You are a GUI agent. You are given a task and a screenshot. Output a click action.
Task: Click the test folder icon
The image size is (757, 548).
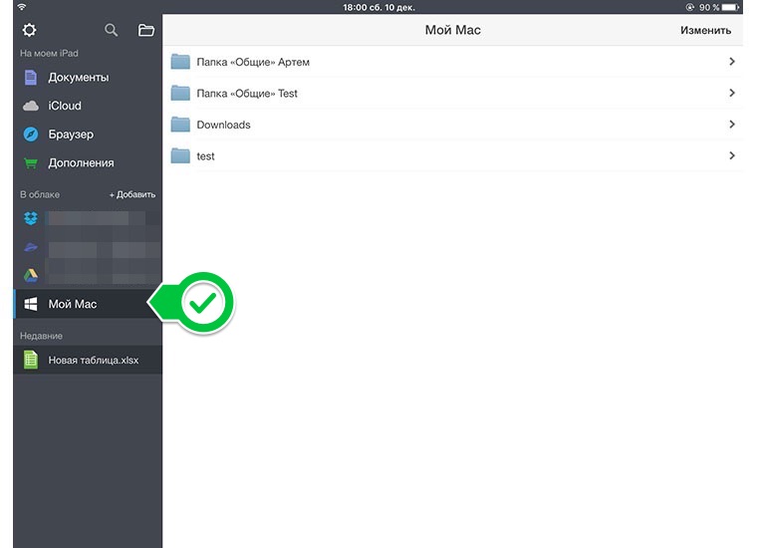(x=180, y=155)
